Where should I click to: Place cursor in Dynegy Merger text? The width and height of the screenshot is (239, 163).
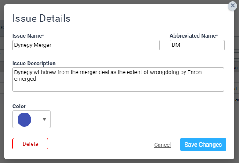(x=33, y=45)
